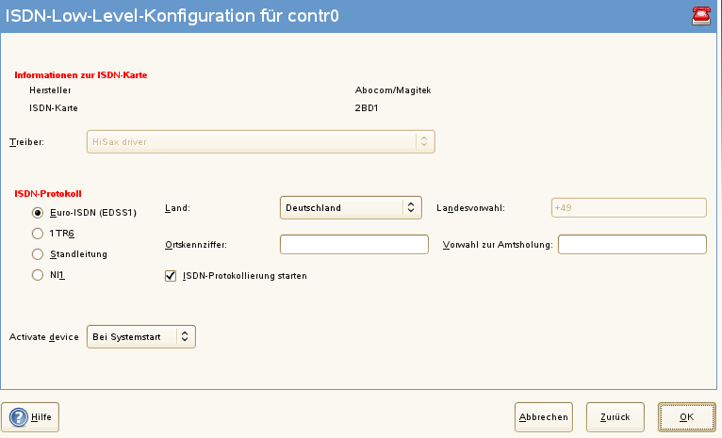
Task: Toggle ISDN-Protokollierung starten checkbox
Action: [171, 276]
